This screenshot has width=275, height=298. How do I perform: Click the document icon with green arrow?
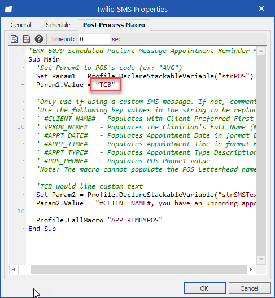coord(26,39)
